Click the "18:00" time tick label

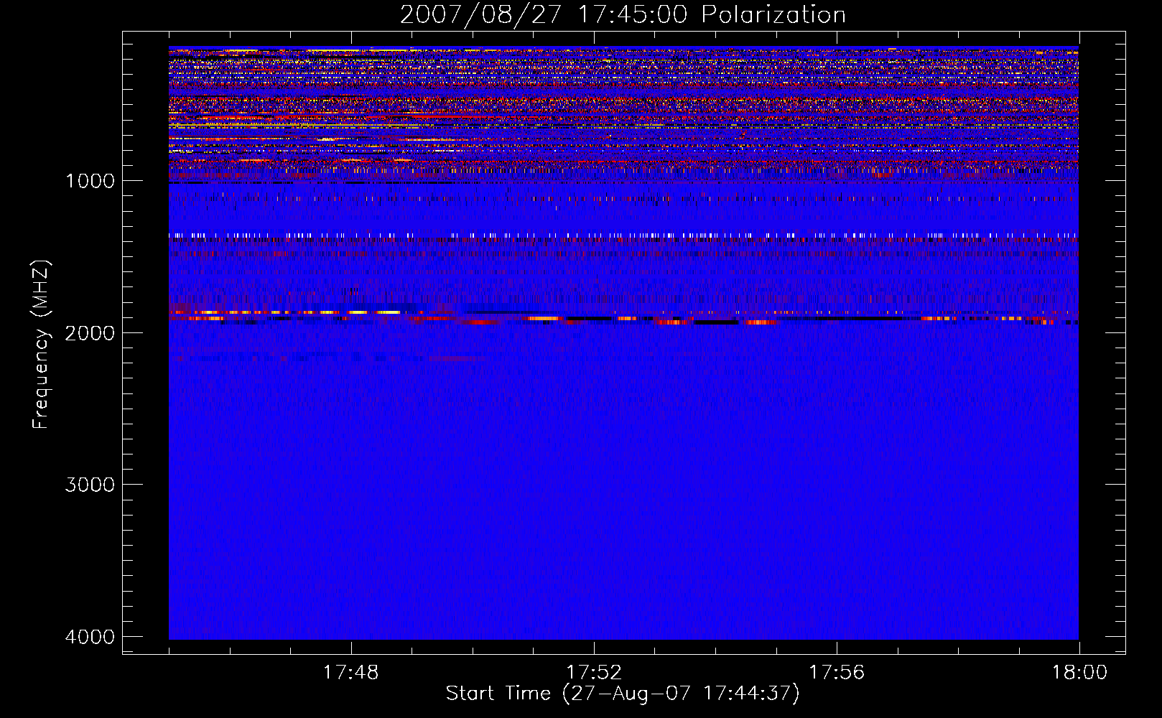[1079, 673]
